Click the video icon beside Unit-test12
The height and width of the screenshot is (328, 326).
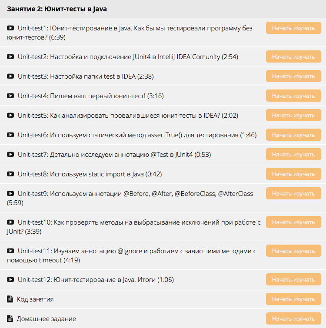pos(10,280)
